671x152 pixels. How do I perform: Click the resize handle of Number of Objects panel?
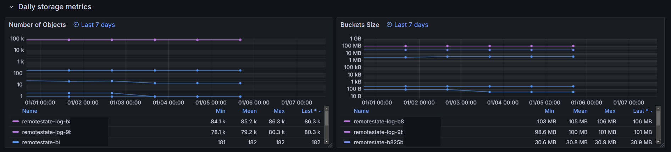[330, 145]
